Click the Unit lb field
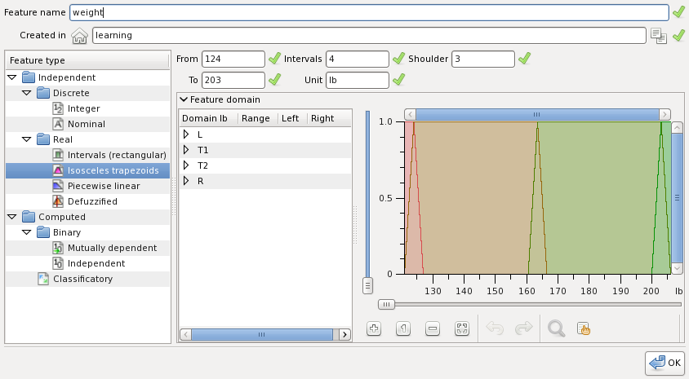This screenshot has height=379, width=689. [358, 80]
